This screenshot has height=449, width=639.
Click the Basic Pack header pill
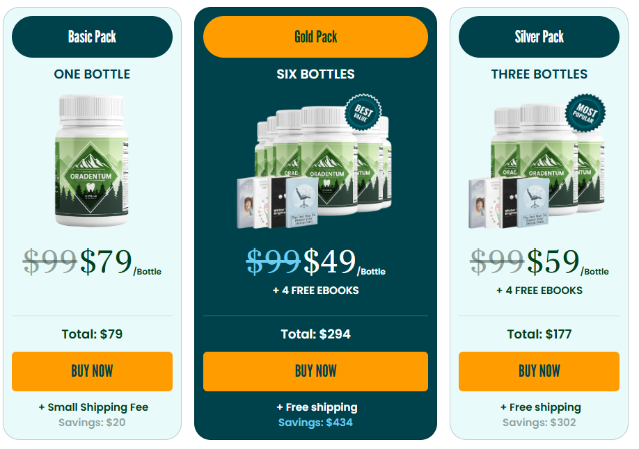coord(92,37)
